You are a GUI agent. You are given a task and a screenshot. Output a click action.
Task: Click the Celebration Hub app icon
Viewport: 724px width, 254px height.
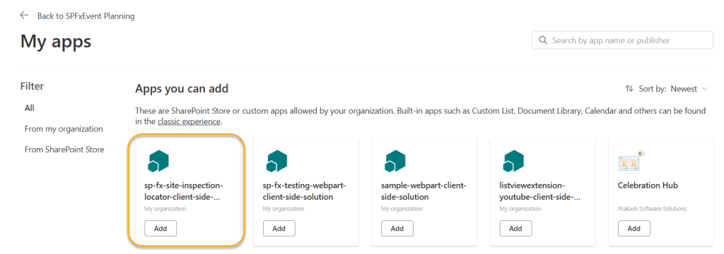(x=631, y=161)
